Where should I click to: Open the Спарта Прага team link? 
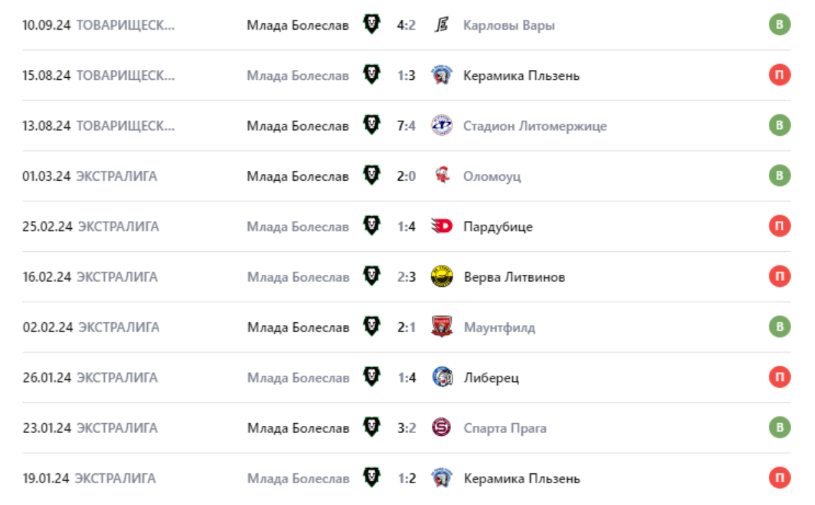click(x=504, y=428)
